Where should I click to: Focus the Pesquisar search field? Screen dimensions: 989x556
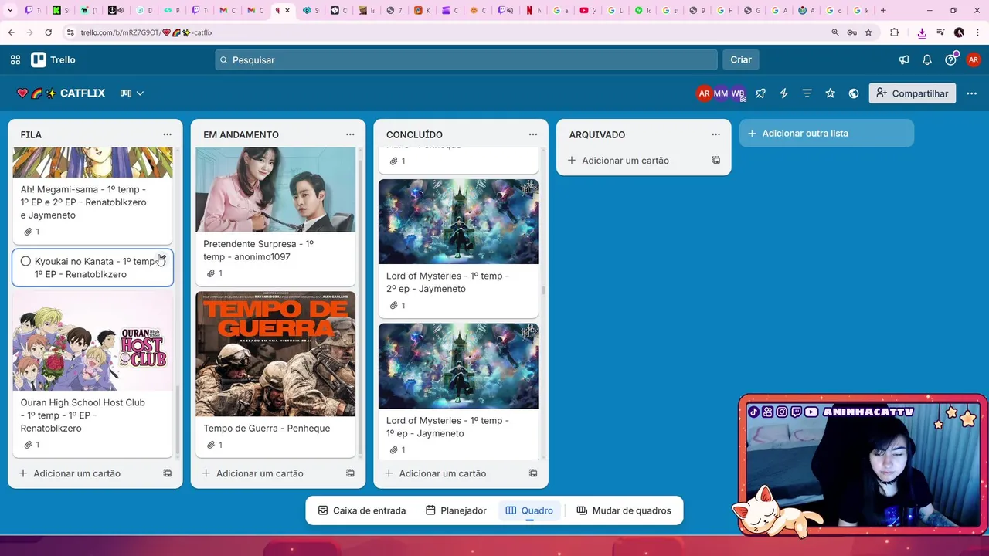[467, 59]
